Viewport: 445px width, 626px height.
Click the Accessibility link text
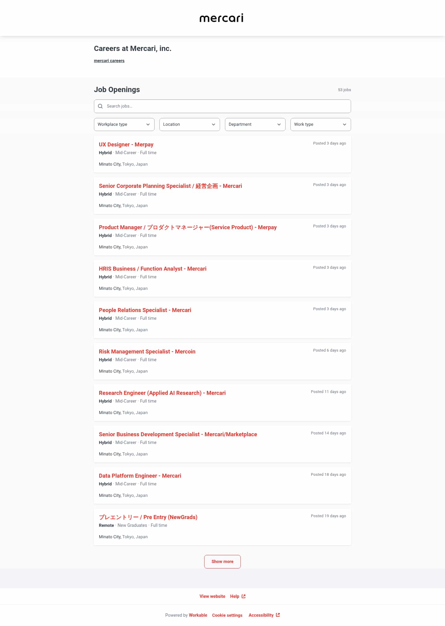click(261, 615)
